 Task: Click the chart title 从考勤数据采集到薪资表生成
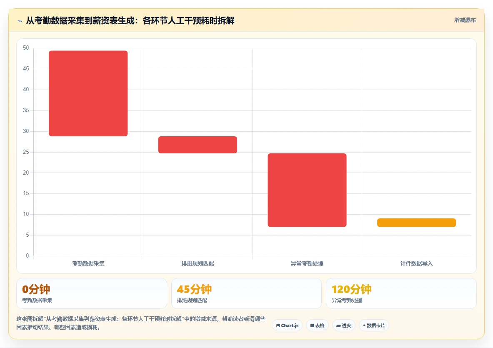(130, 21)
